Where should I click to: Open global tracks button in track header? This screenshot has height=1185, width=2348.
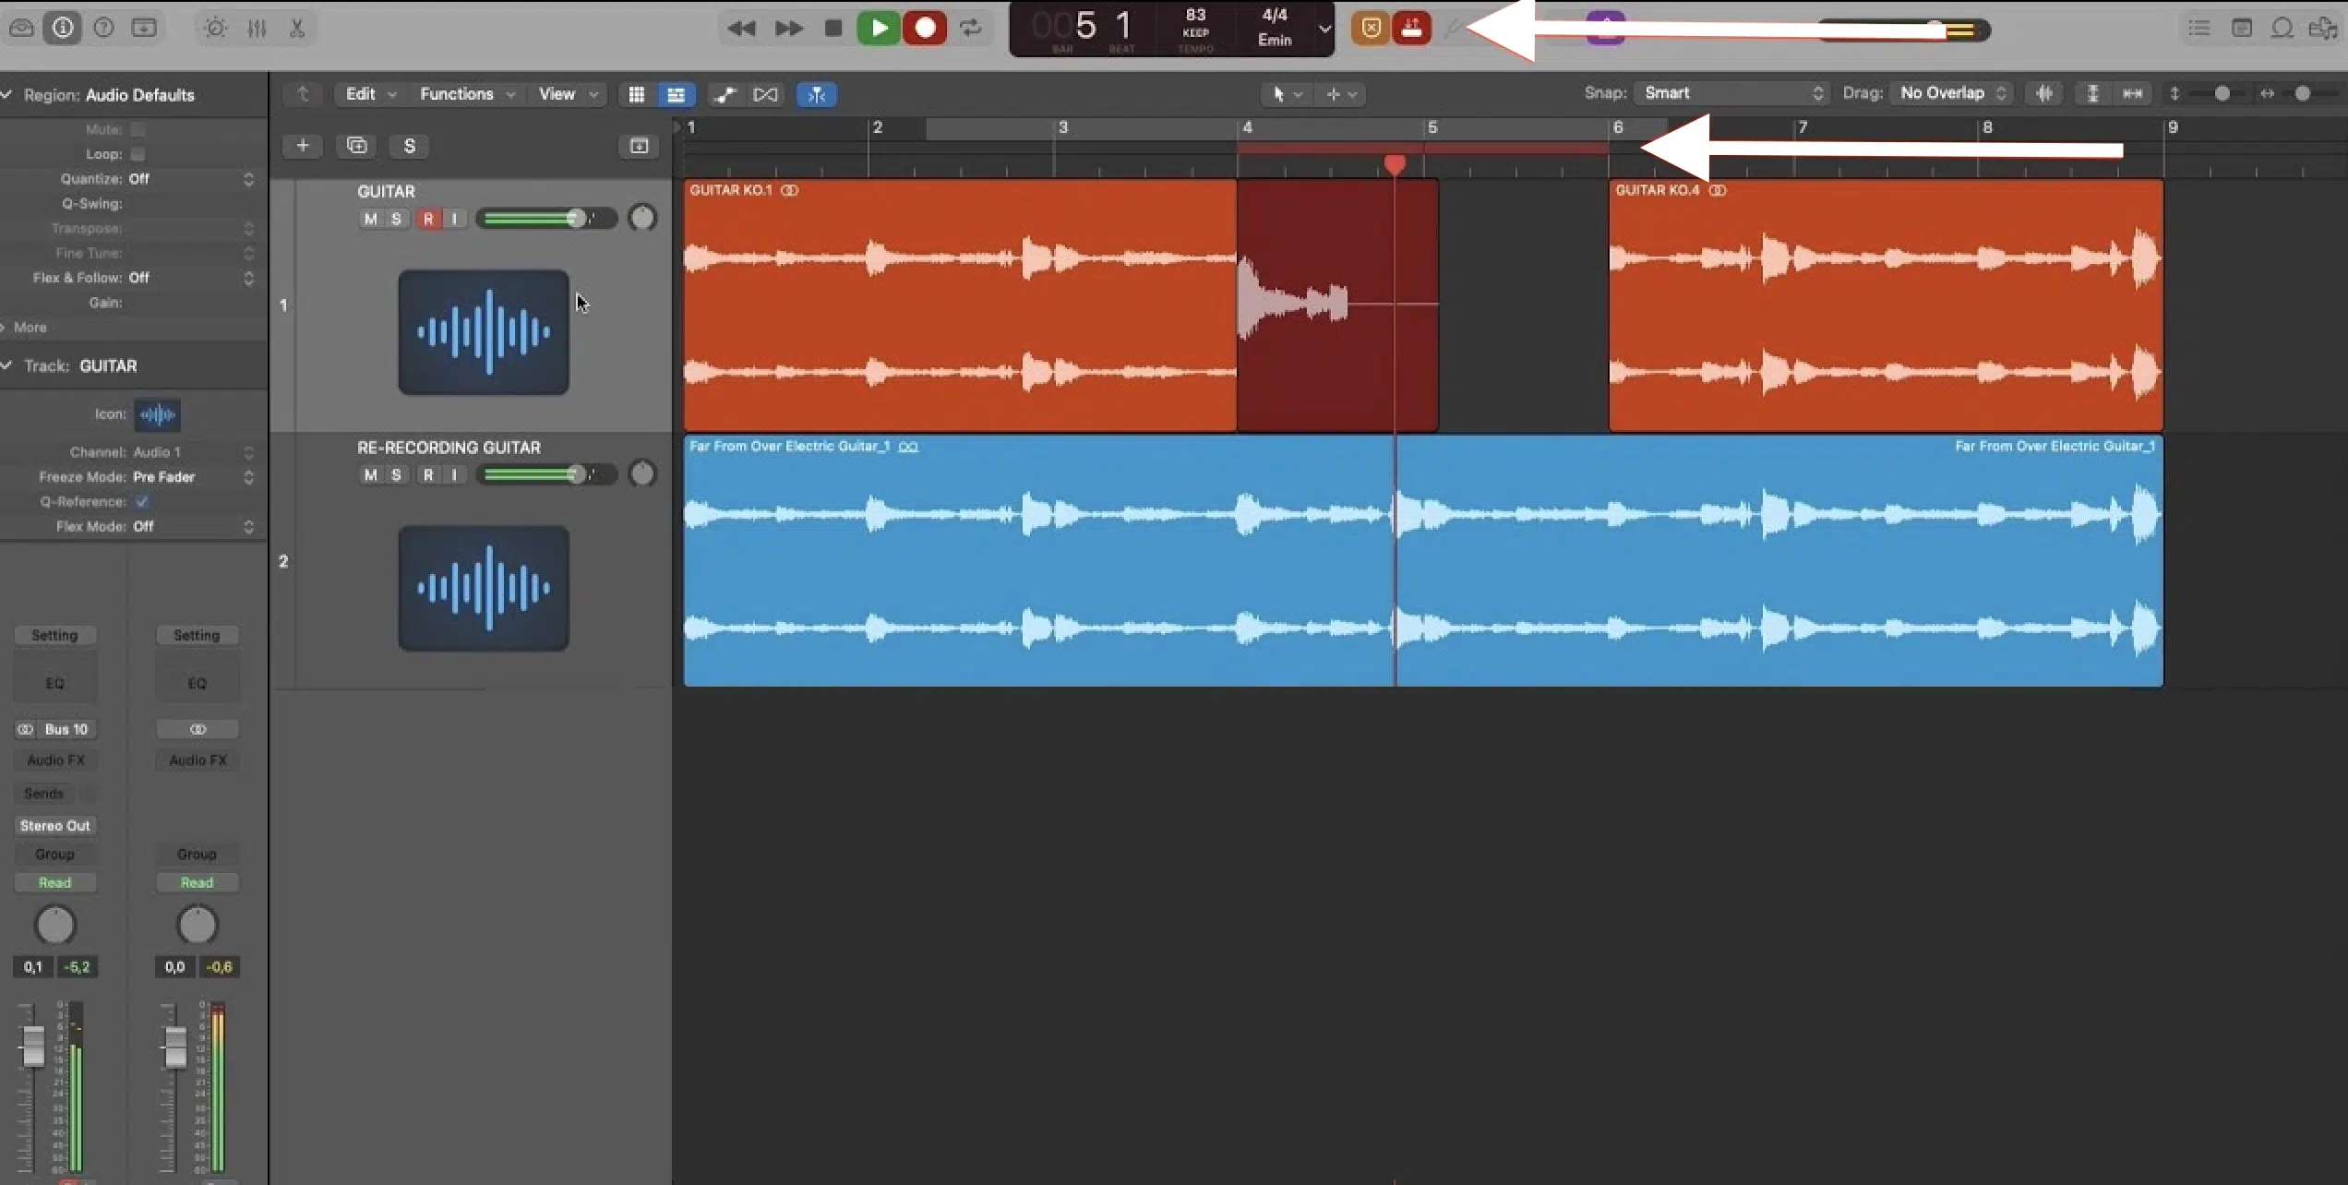639,146
